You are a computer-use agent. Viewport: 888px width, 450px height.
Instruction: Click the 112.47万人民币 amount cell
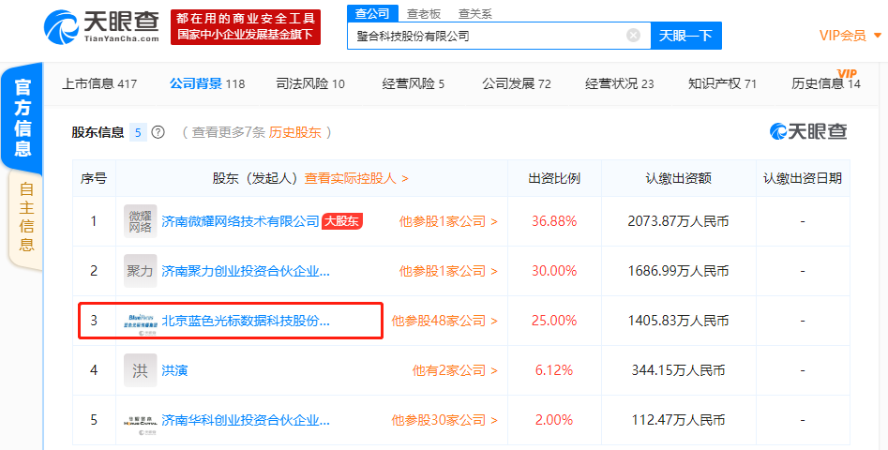coord(679,421)
